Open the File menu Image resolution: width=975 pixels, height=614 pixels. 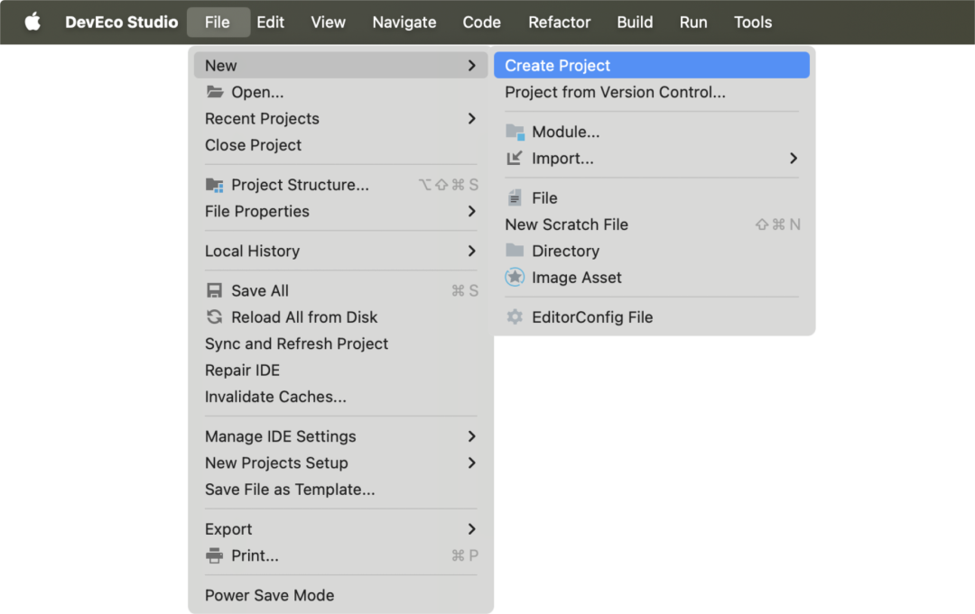point(218,23)
